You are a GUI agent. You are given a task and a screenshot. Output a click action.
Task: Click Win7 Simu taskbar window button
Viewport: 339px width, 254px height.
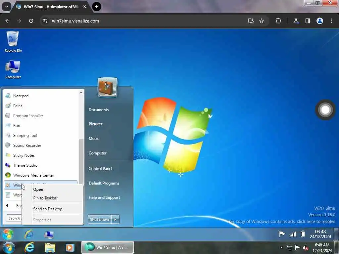pos(108,247)
